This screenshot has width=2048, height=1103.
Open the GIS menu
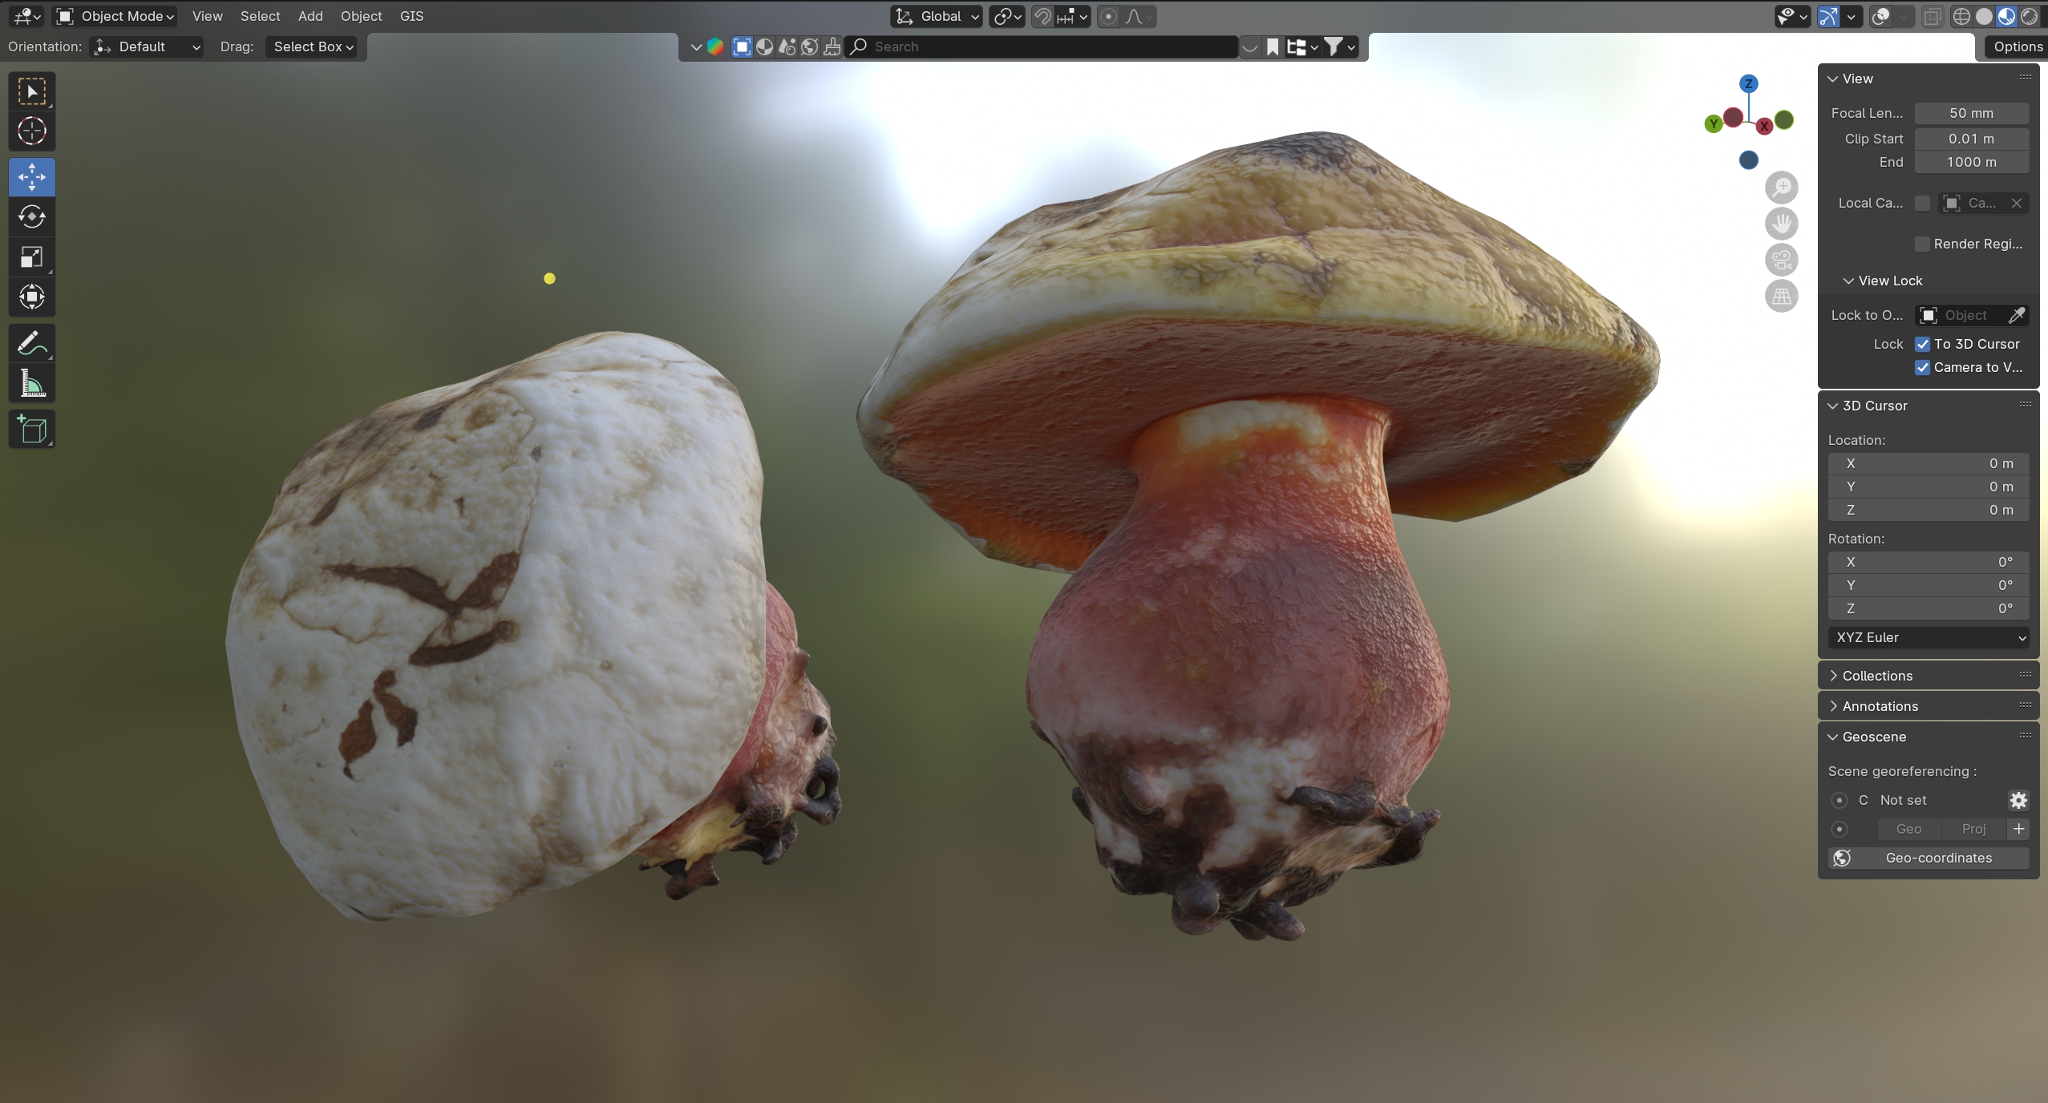411,16
